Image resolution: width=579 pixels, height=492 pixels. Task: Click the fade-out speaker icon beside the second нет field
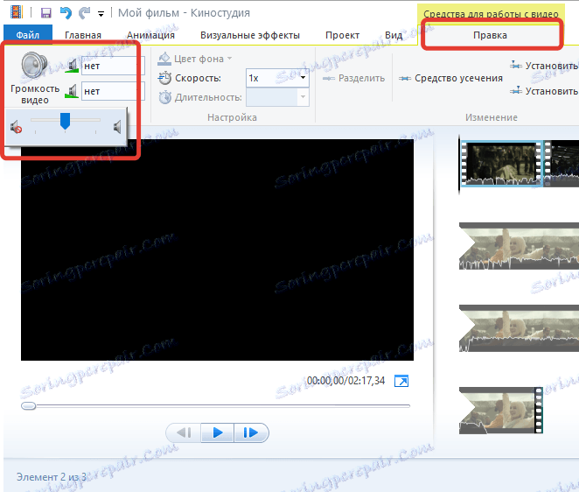pos(72,91)
